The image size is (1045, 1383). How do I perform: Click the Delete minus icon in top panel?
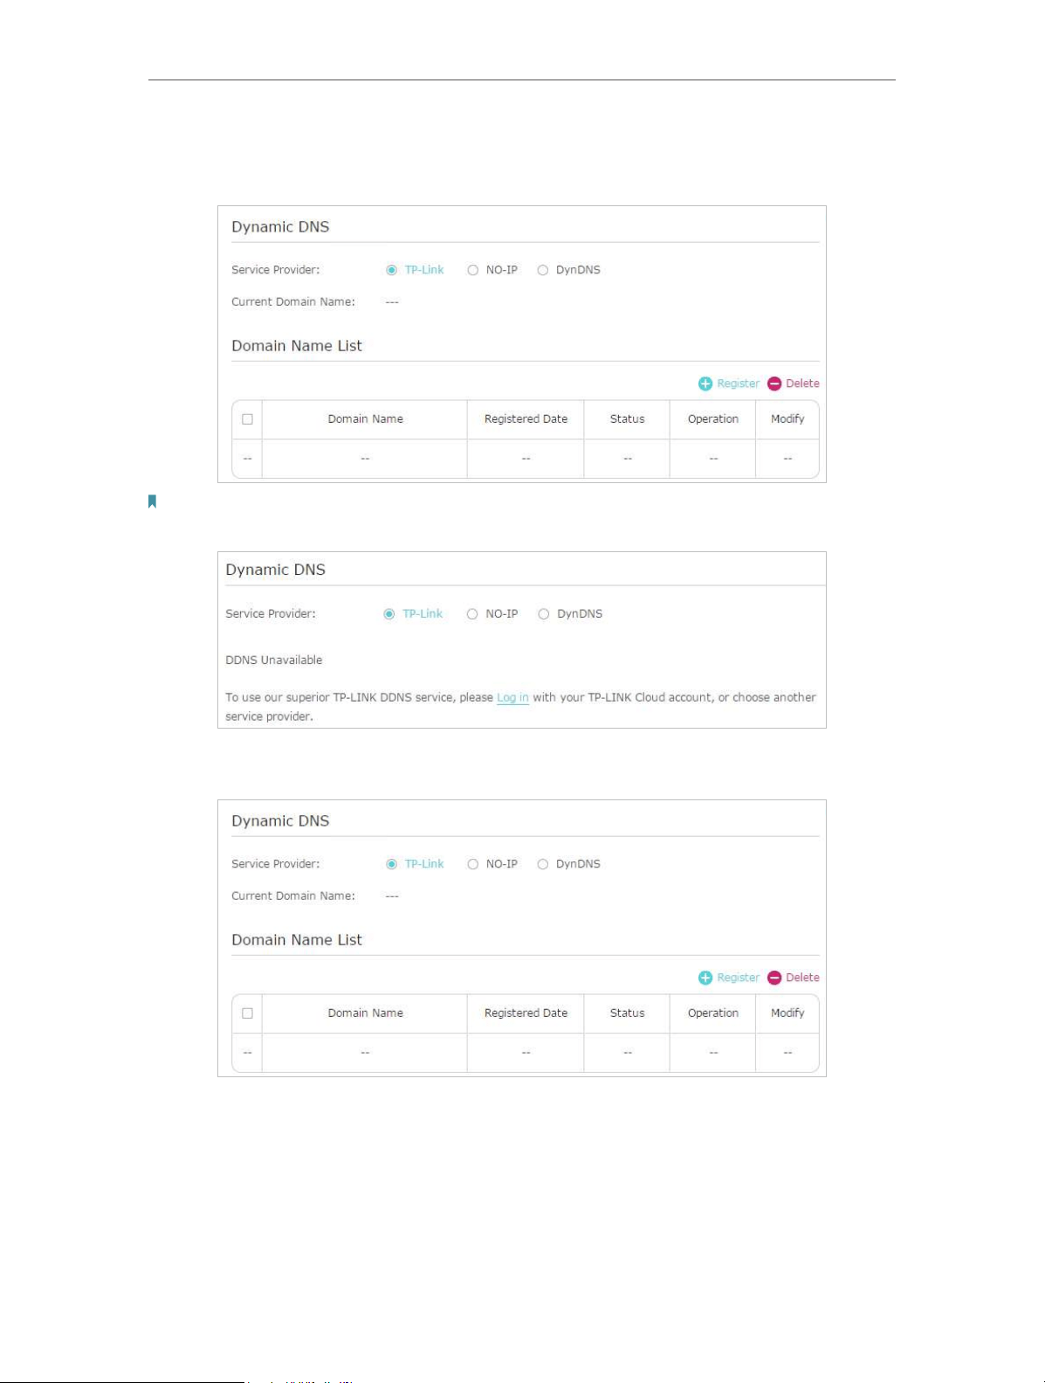pyautogui.click(x=774, y=384)
